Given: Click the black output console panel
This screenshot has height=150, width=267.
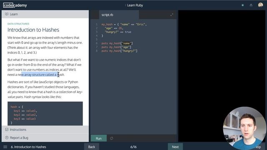Looking at the screenshot, I should (x=222, y=76).
